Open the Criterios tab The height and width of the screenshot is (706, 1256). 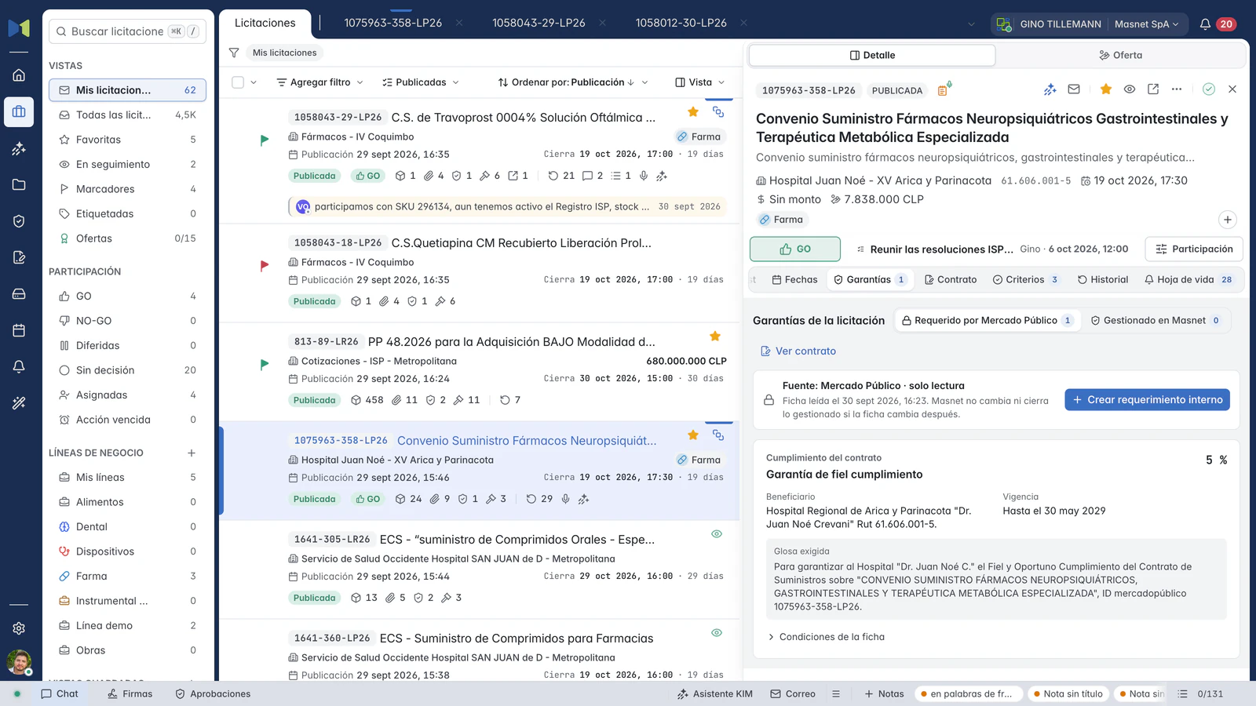(1027, 279)
